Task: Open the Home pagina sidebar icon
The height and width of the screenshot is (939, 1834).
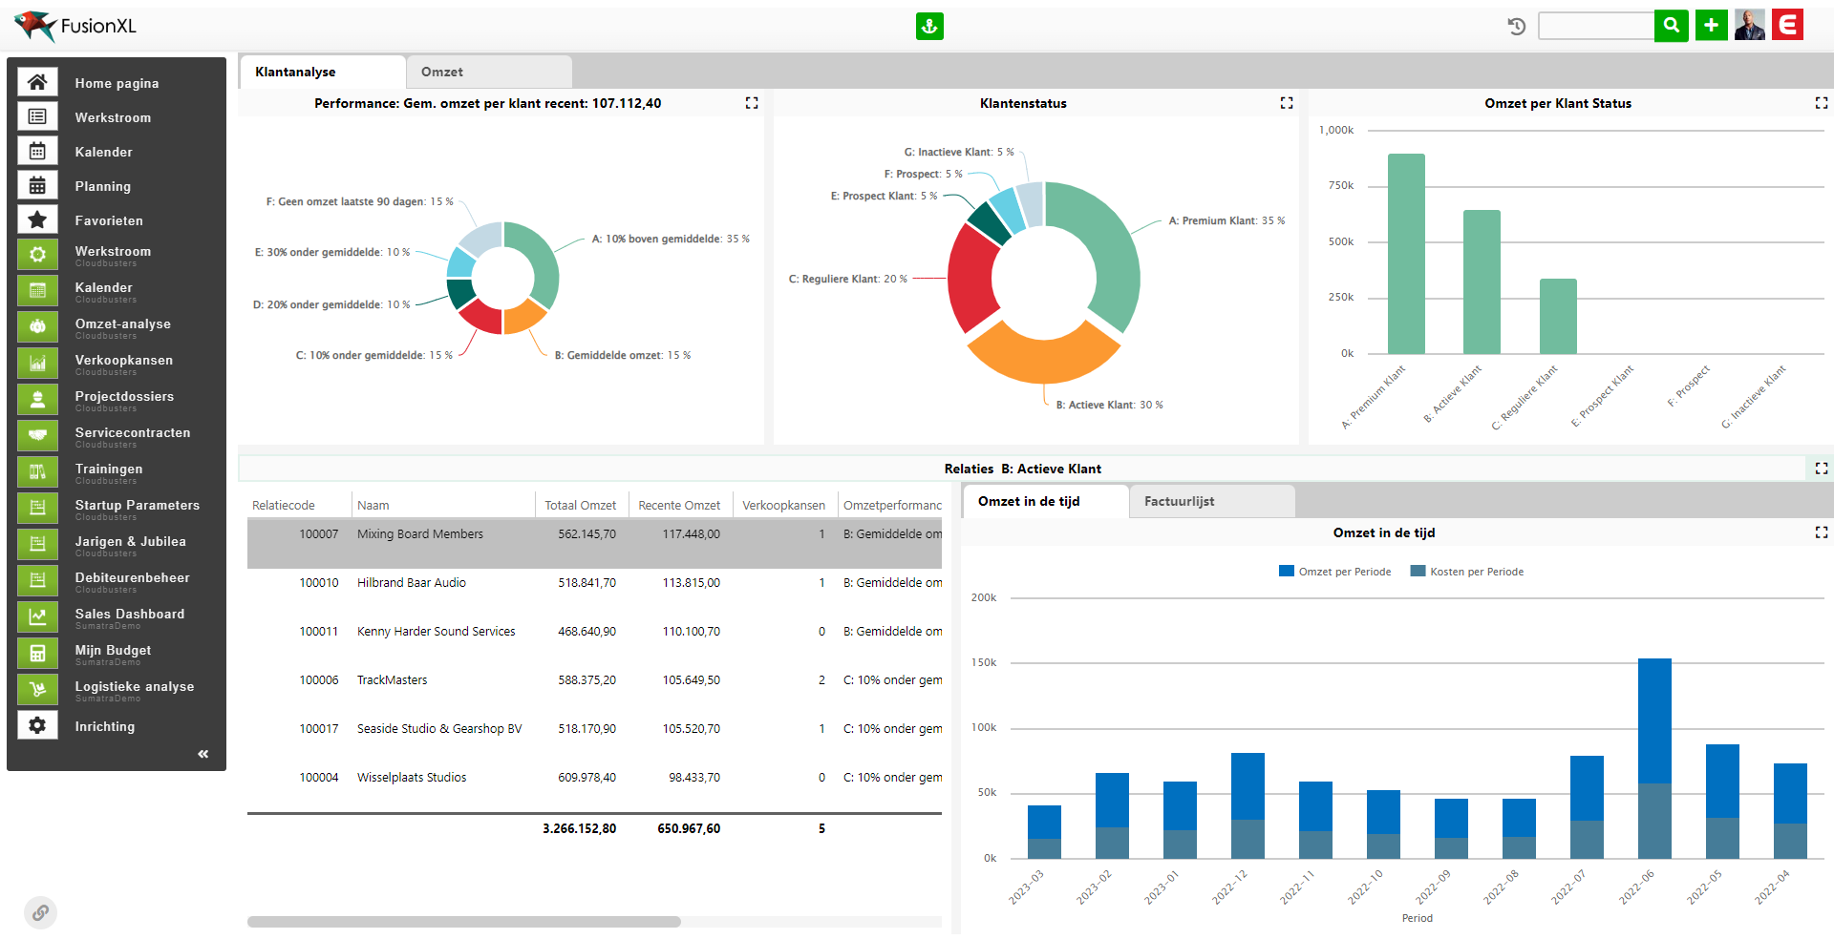Action: click(37, 83)
